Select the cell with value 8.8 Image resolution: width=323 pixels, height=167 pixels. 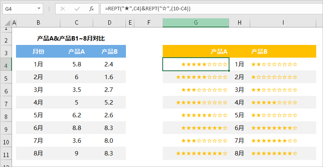(x=76, y=128)
